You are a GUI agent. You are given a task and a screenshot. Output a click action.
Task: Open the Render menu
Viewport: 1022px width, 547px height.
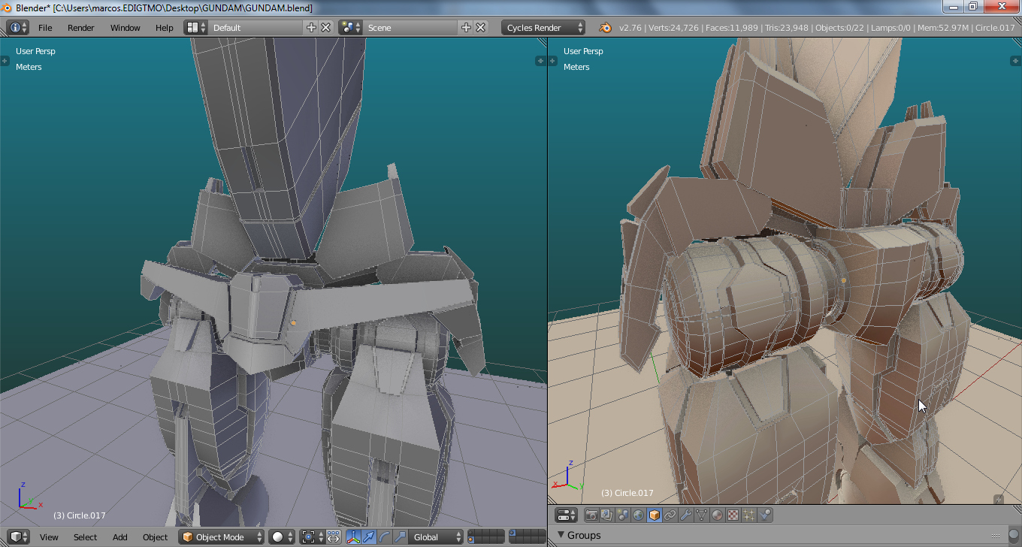click(x=81, y=28)
